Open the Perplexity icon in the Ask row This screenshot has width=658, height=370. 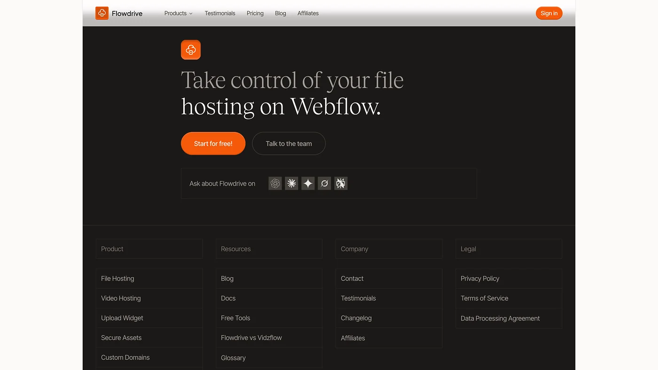pyautogui.click(x=341, y=184)
